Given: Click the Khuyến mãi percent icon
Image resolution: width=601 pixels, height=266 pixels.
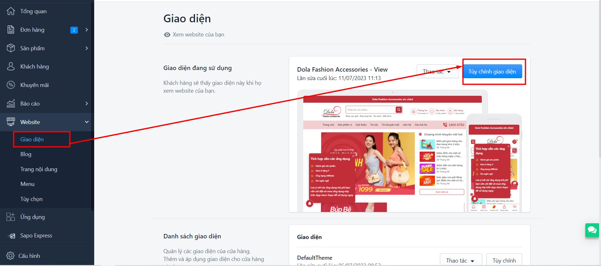Looking at the screenshot, I should (11, 85).
